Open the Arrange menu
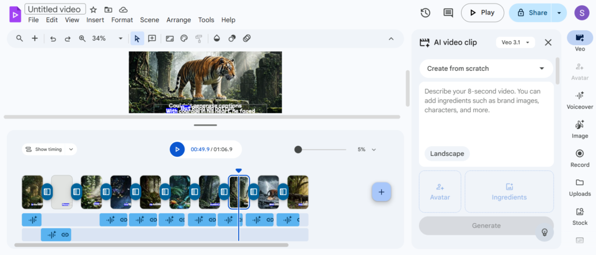 [x=179, y=20]
